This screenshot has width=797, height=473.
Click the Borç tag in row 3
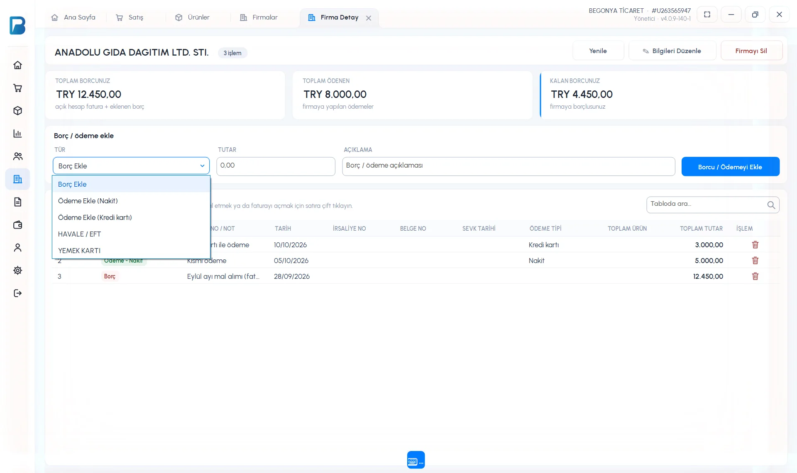(x=110, y=276)
